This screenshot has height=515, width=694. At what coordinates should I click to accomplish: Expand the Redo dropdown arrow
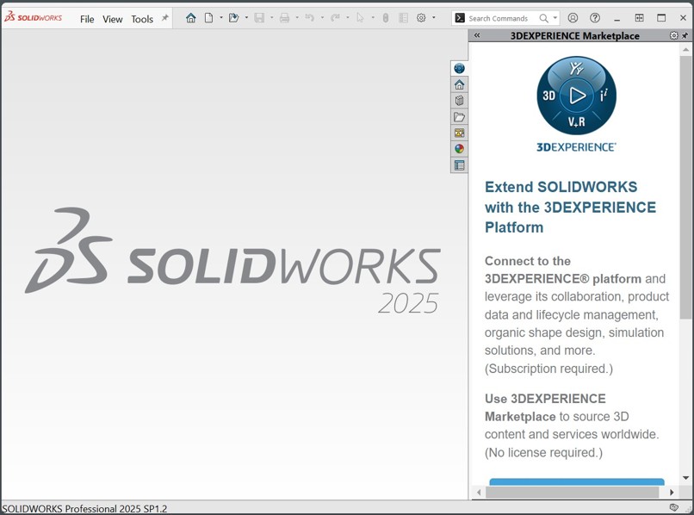[348, 18]
